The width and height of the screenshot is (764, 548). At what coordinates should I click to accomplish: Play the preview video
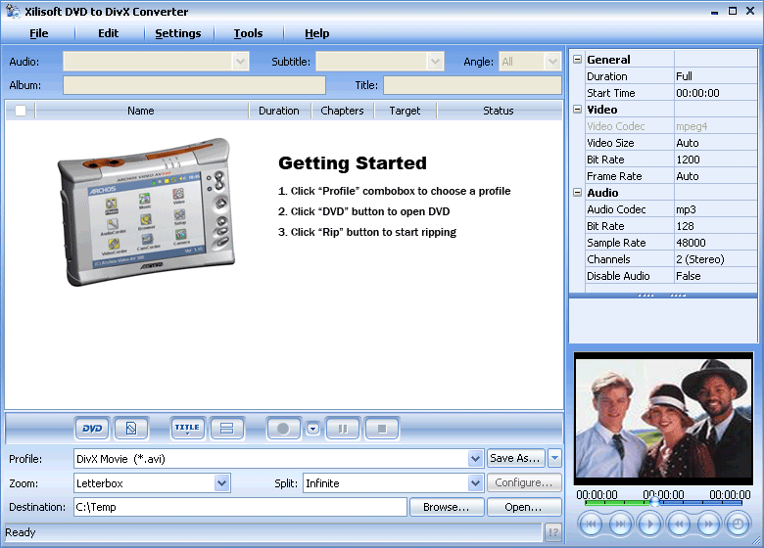click(649, 525)
